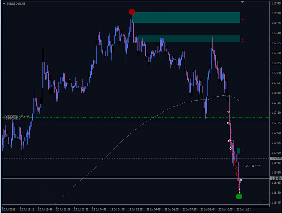The width and height of the screenshot is (282, 213).
Task: Click the dotted horizontal line at 1.17000
Action: [136, 158]
